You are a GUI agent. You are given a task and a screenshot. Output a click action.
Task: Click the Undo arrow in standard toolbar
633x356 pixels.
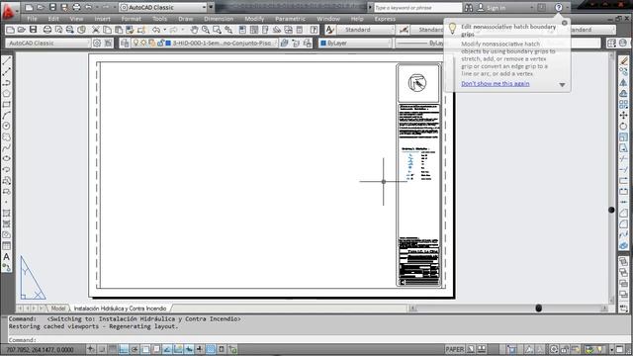point(156,30)
